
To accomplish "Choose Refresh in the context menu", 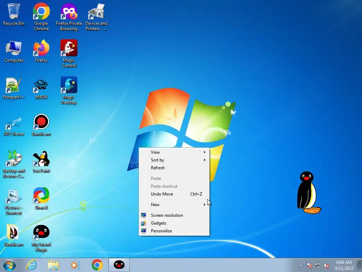I will (x=174, y=168).
